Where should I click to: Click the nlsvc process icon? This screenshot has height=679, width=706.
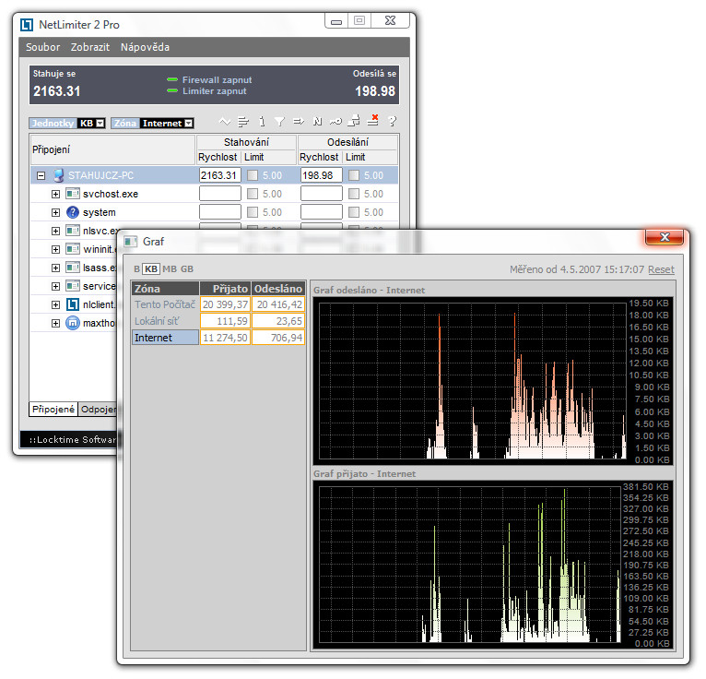(x=73, y=231)
